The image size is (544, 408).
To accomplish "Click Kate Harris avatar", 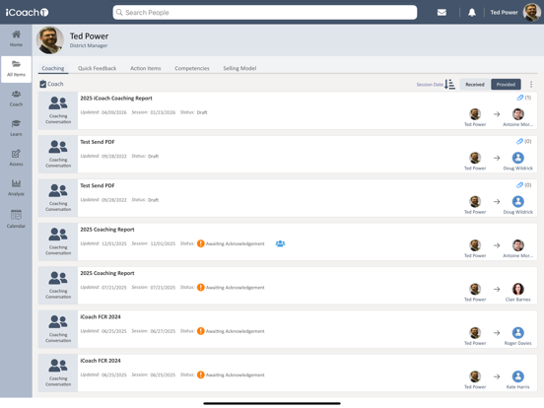I will click(x=518, y=376).
